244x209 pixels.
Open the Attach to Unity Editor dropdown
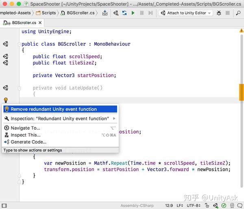pyautogui.click(x=186, y=13)
